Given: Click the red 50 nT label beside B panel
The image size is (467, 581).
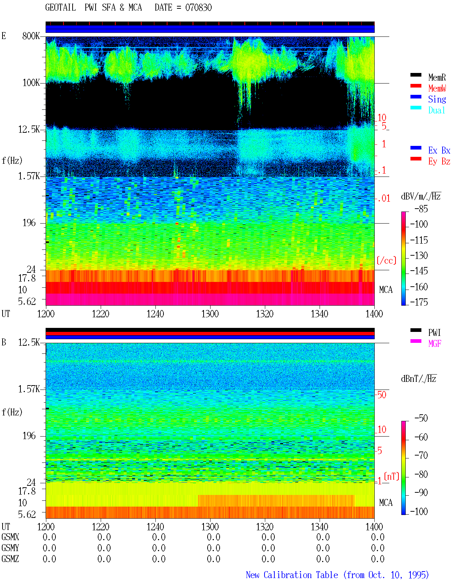Looking at the screenshot, I should pyautogui.click(x=382, y=395).
